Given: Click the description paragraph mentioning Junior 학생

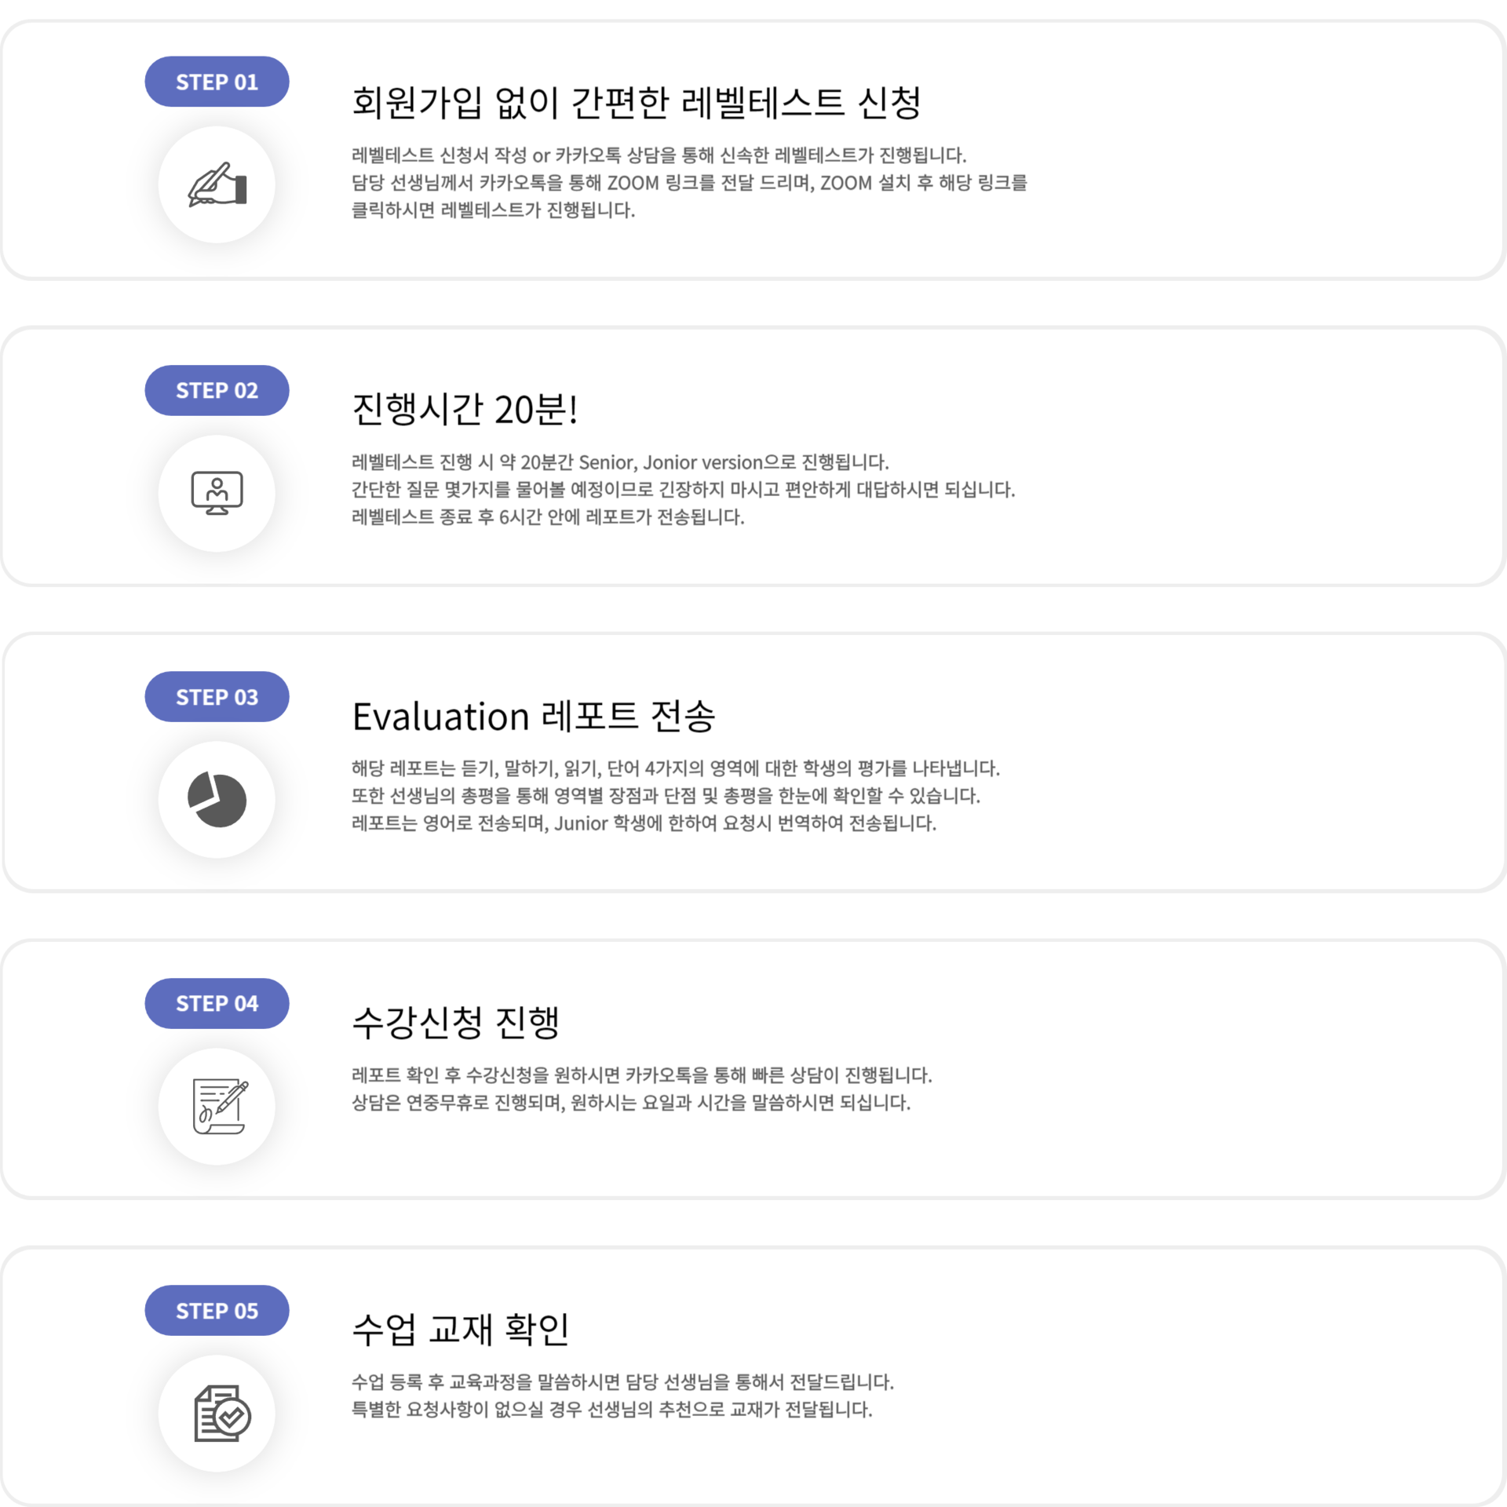Looking at the screenshot, I should (x=644, y=823).
